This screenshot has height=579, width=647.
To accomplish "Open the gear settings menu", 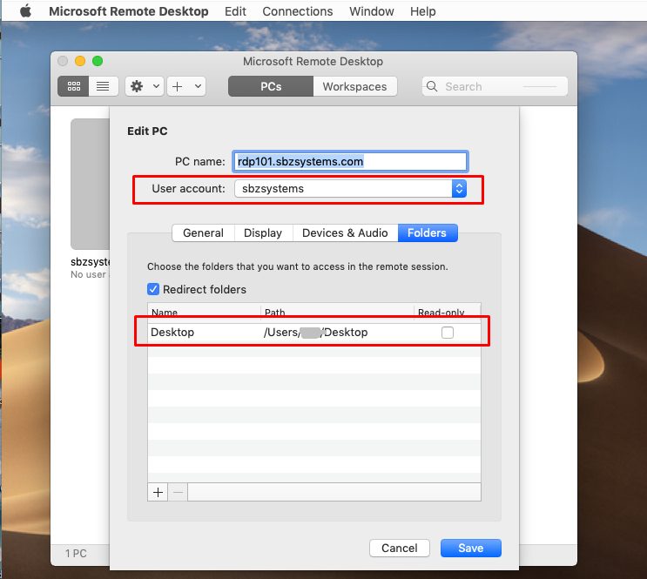I will (145, 86).
